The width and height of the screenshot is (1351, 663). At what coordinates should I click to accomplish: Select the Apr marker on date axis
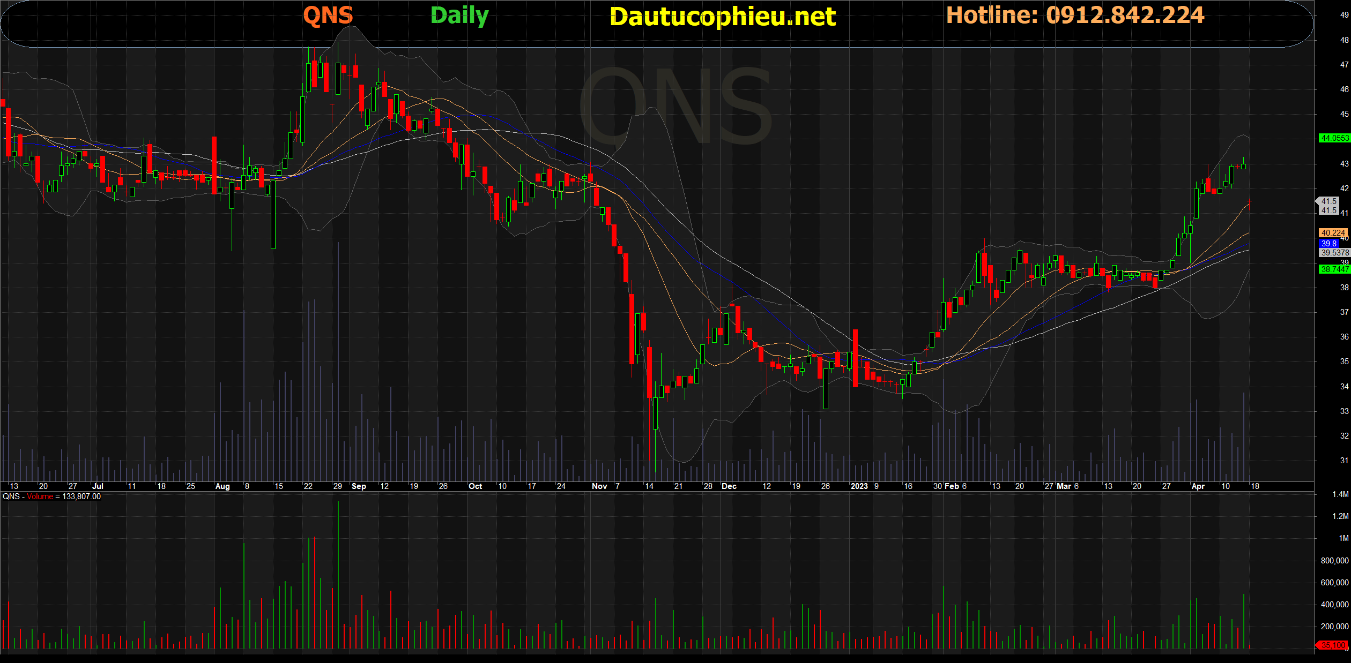pyautogui.click(x=1198, y=486)
